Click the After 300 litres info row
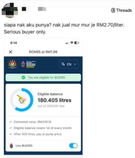 (35, 134)
